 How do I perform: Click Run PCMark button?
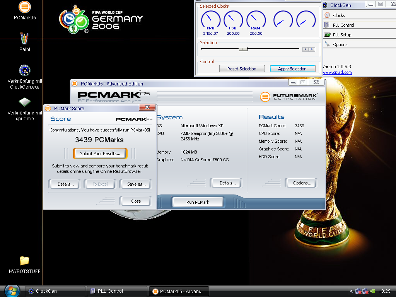pos(198,202)
